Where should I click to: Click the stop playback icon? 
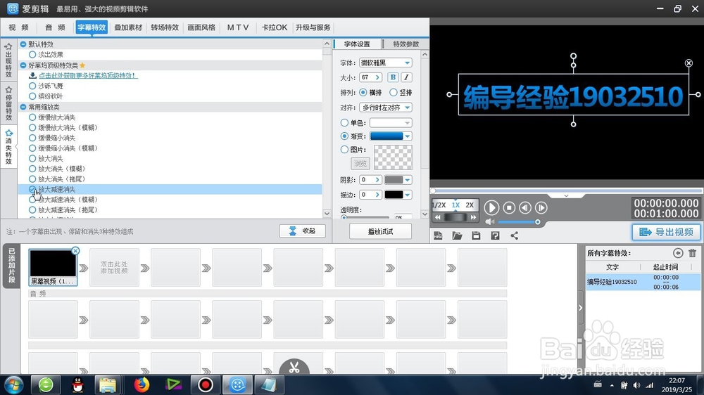[509, 207]
